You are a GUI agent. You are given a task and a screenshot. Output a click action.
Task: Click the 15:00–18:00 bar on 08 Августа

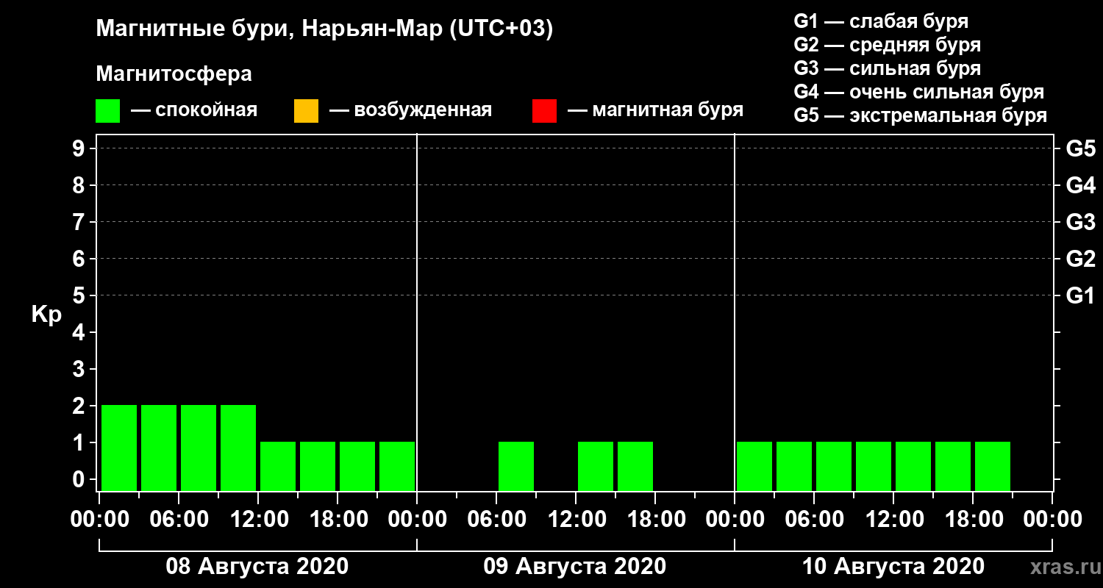tap(318, 466)
